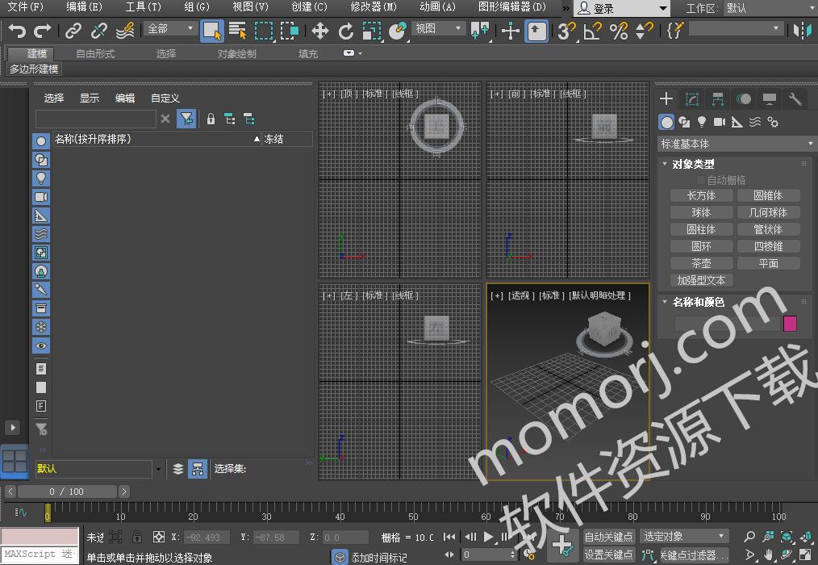Toggle the Angle Snap button
Viewport: 818px width, 565px height.
coord(593,31)
